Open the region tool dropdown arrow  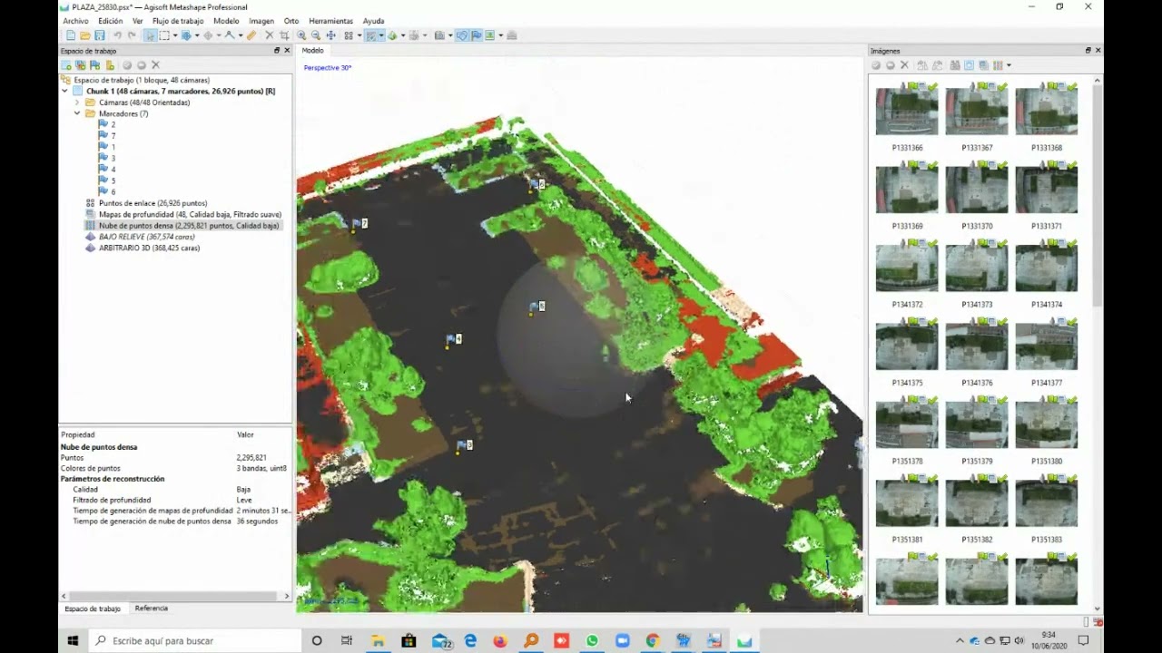[197, 35]
